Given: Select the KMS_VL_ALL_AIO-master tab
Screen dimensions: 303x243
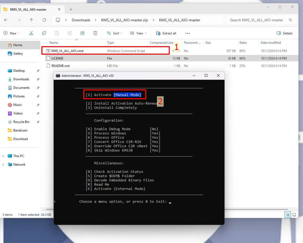Looking at the screenshot, I should 28,9.
